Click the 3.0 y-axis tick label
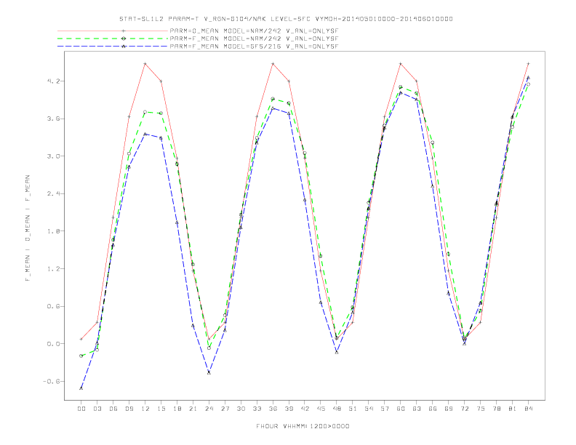The height and width of the screenshot is (445, 576). coord(54,156)
